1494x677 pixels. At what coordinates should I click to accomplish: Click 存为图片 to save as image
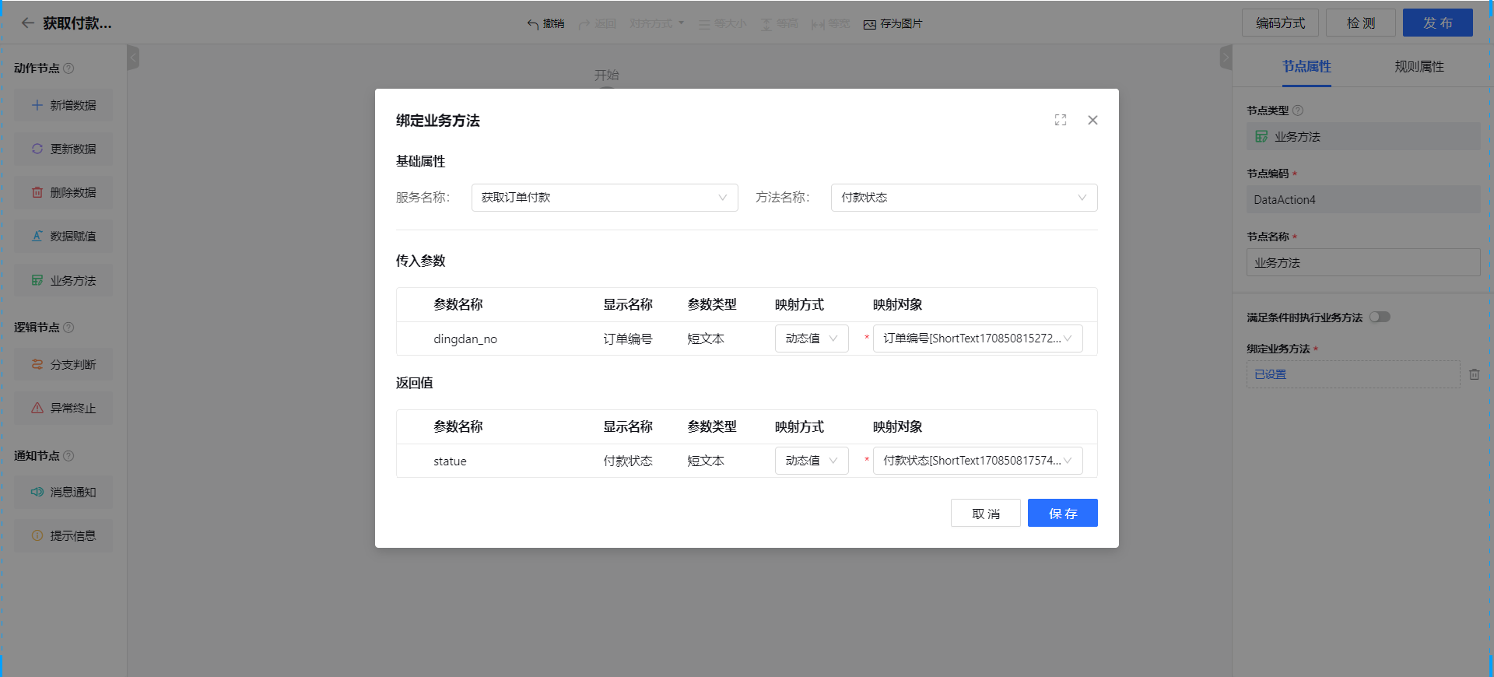pyautogui.click(x=893, y=24)
